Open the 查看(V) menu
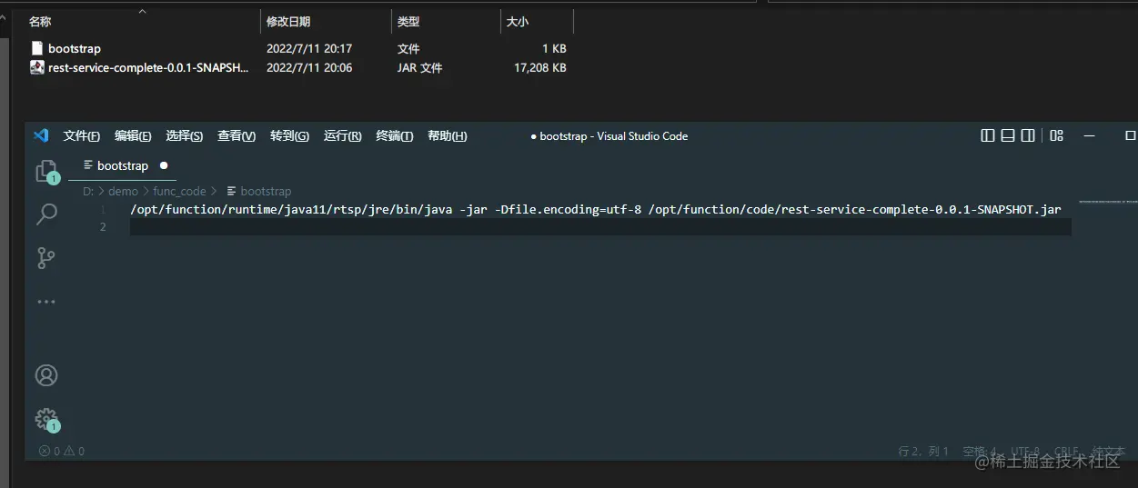This screenshot has height=488, width=1138. click(x=237, y=136)
